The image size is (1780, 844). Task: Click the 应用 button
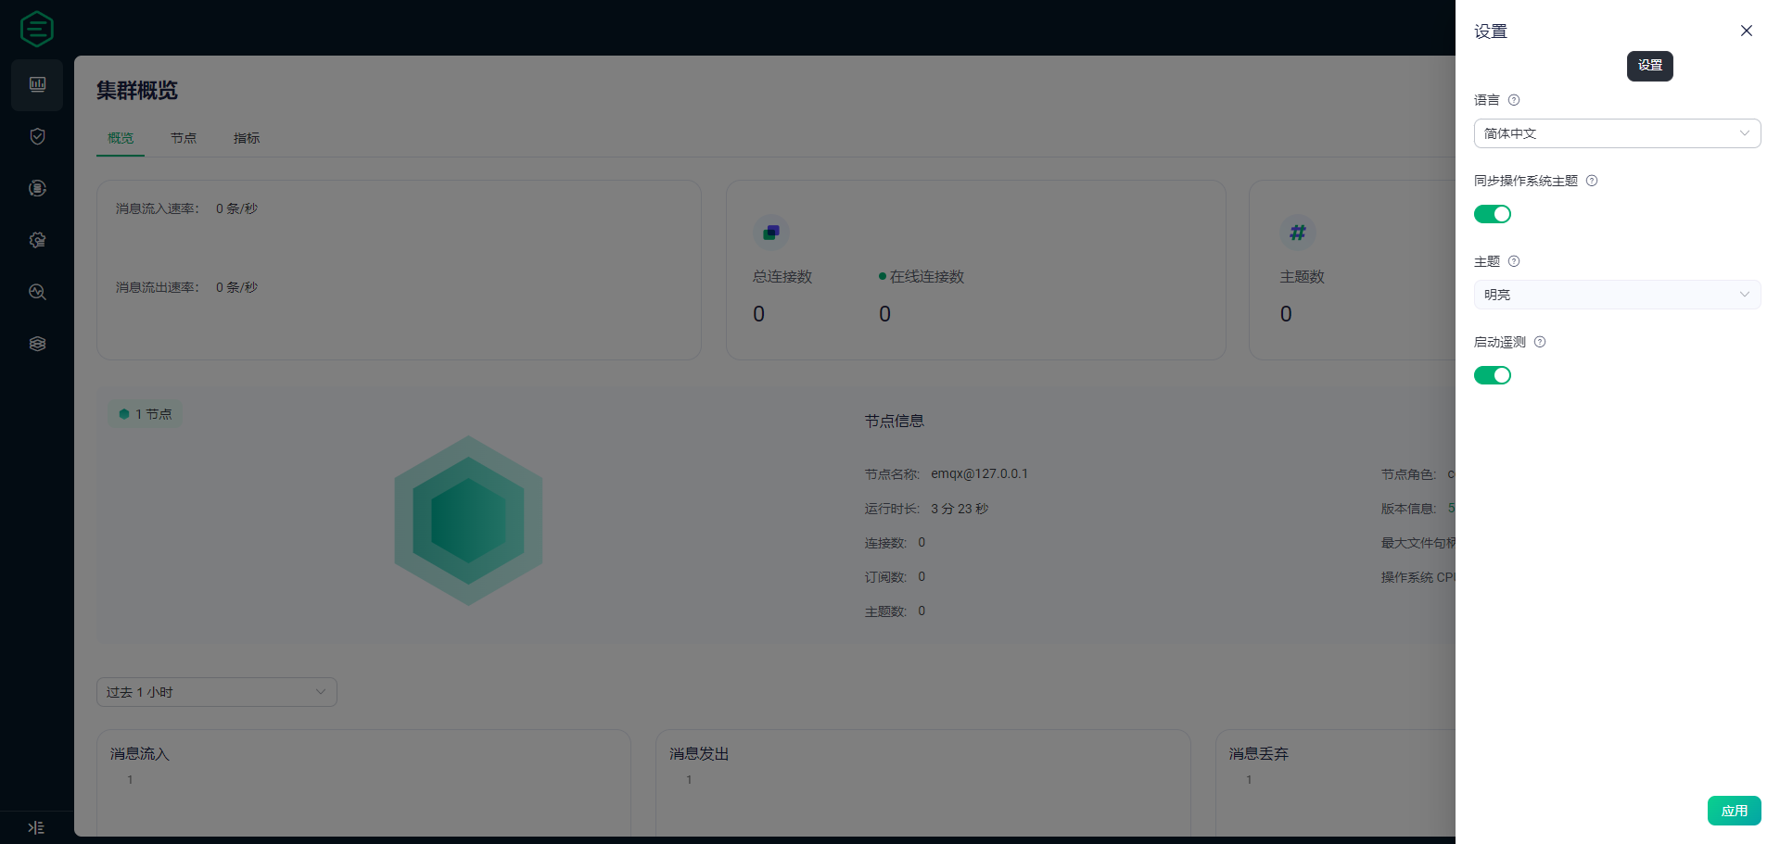pos(1734,811)
